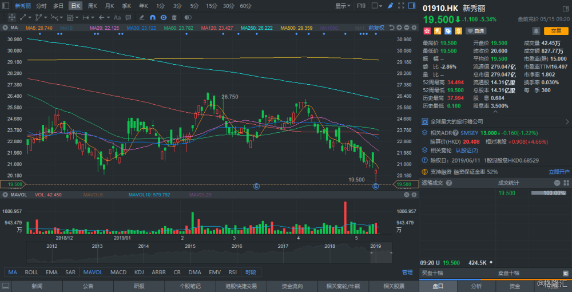The height and width of the screenshot is (292, 572).
Task: Click the 立即开户 open account link
Action: tap(559, 171)
